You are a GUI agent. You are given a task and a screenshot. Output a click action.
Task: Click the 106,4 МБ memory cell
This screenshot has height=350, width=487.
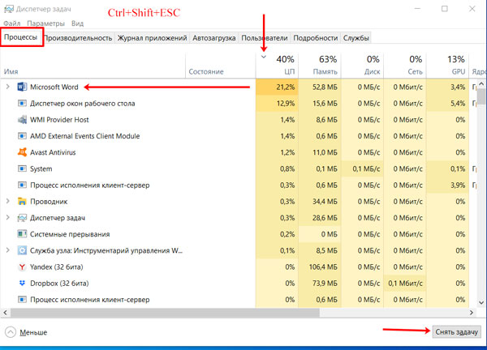tap(320, 267)
